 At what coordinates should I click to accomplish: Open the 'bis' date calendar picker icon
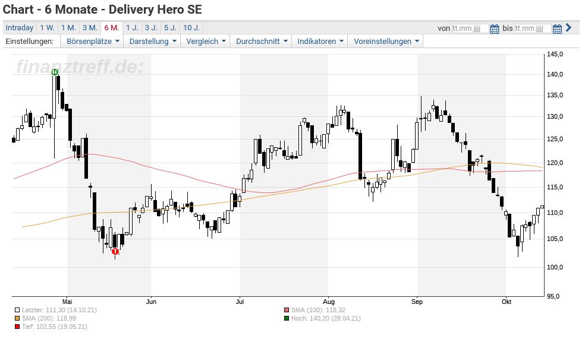557,28
